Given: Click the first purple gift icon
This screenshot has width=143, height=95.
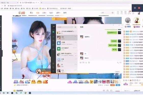Looking at the screenshot, I should pyautogui.click(x=16, y=82).
